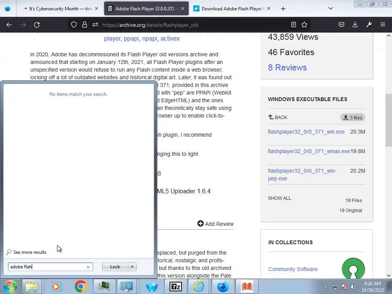This screenshot has height=294, width=392.
Task: Click scrollbar down arrow
Action: 389,276
